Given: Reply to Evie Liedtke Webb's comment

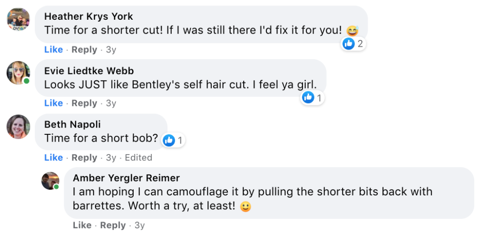Looking at the screenshot, I should 84,103.
